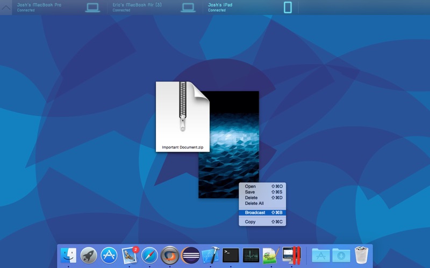The image size is (430, 268).
Task: Open Launchpad rocket icon in dock
Action: (x=89, y=255)
